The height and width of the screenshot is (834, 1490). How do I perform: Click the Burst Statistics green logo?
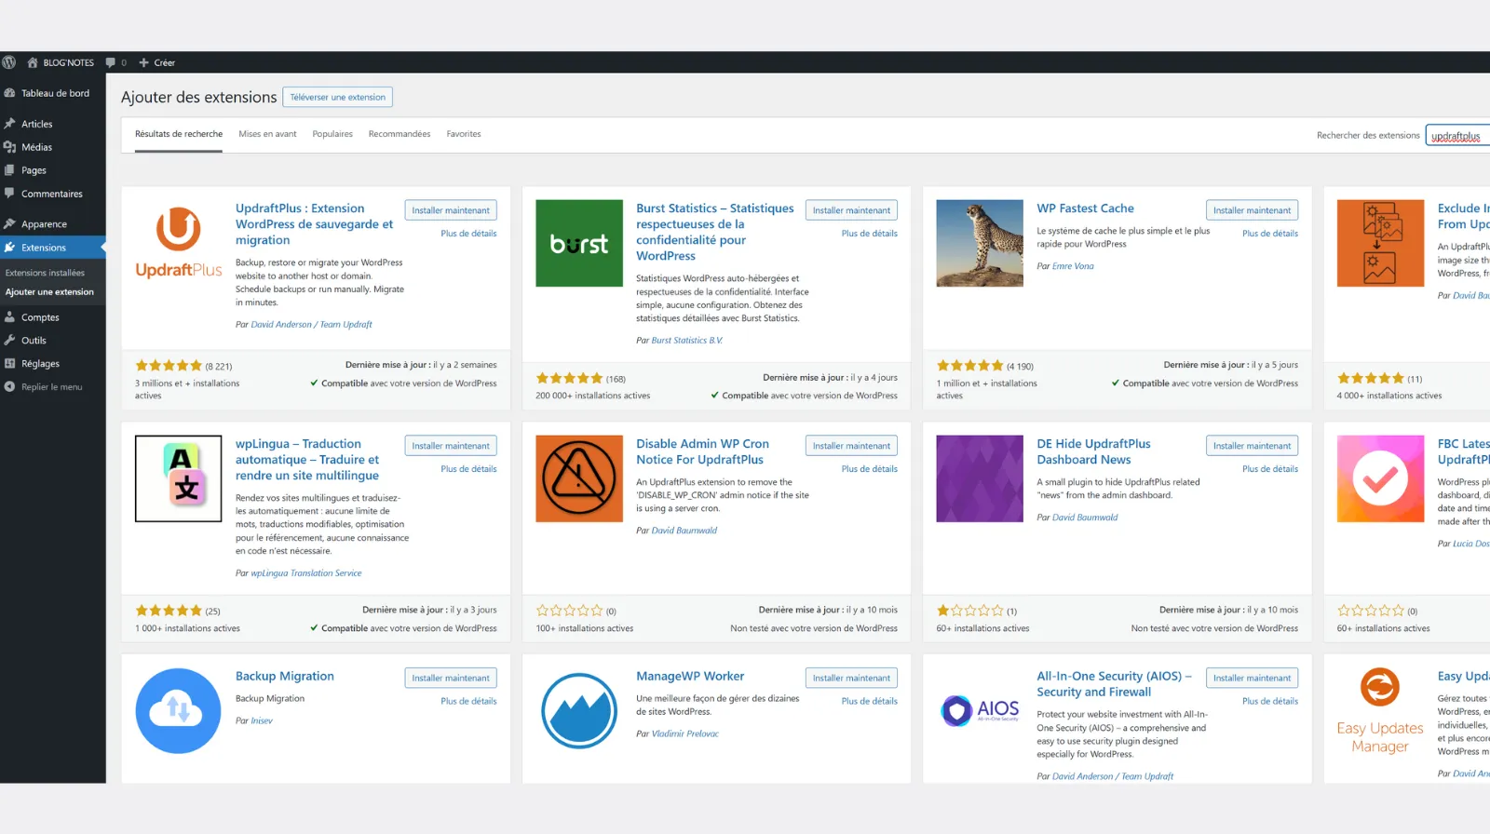point(578,243)
